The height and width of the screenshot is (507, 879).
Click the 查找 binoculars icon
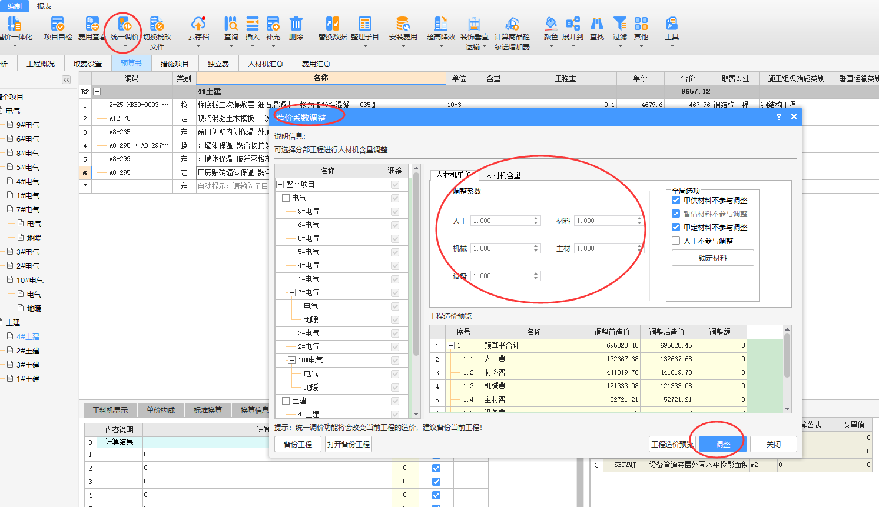pyautogui.click(x=597, y=24)
